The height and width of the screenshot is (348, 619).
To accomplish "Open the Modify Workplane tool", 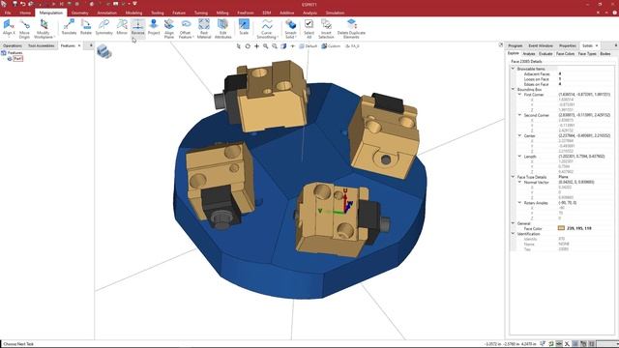I will 44,28.
